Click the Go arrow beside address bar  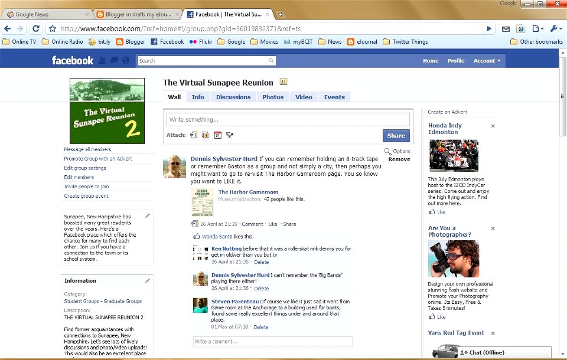tap(489, 28)
